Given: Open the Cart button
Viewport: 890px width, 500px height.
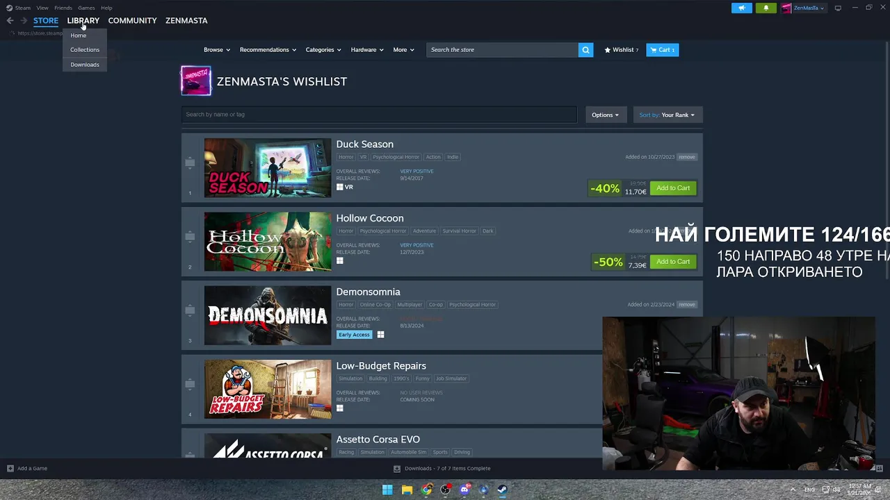Looking at the screenshot, I should (x=663, y=50).
